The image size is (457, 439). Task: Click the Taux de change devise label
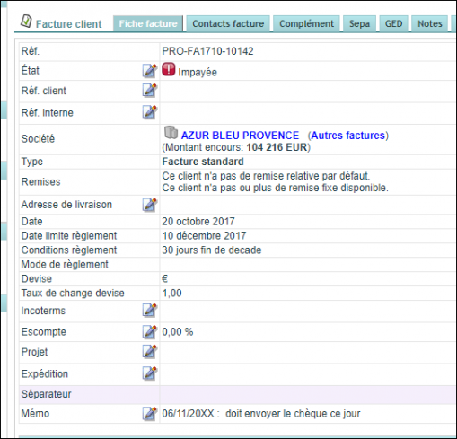[x=73, y=294]
